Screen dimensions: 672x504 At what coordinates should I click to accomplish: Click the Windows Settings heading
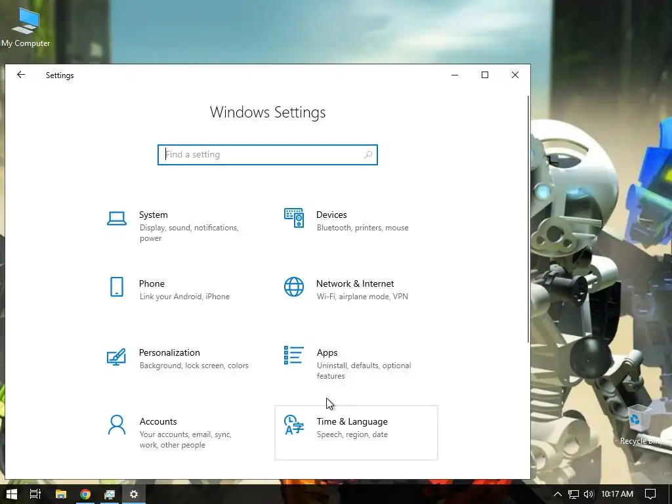[268, 112]
